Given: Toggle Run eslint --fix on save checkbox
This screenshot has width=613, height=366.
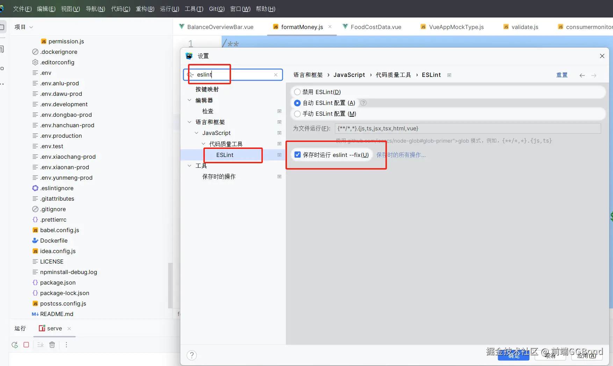Looking at the screenshot, I should 297,155.
